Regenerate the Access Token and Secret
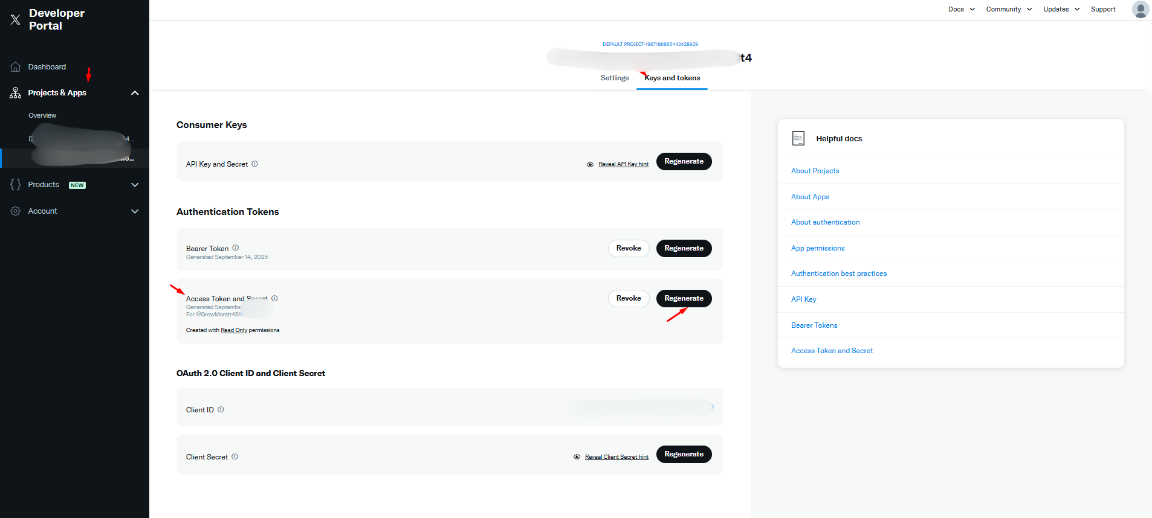The height and width of the screenshot is (518, 1152). (684, 299)
